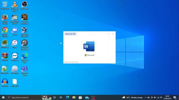Expand the hidden system tray icons chevron

pyautogui.click(x=145, y=97)
